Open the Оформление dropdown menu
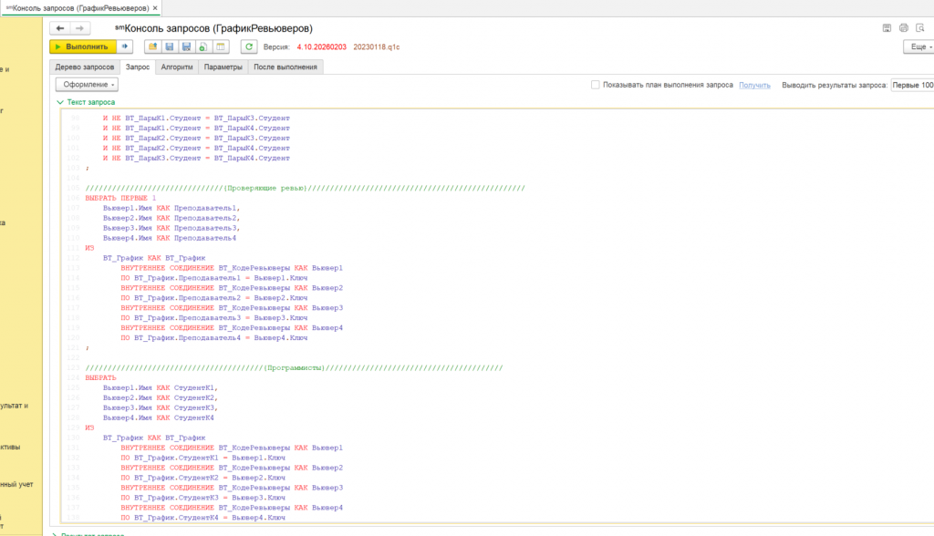The width and height of the screenshot is (934, 536). click(88, 85)
